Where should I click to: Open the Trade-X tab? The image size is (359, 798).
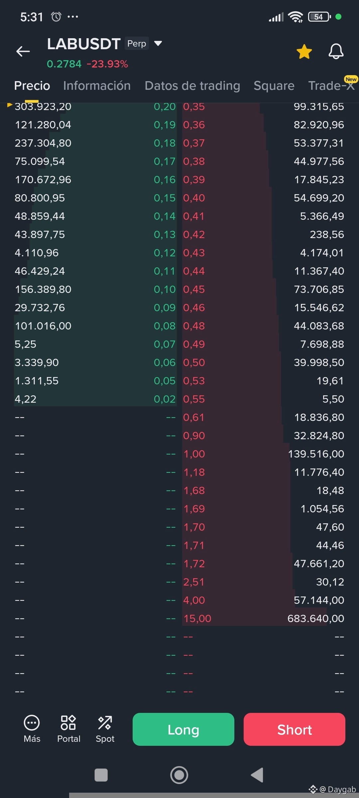(x=331, y=86)
